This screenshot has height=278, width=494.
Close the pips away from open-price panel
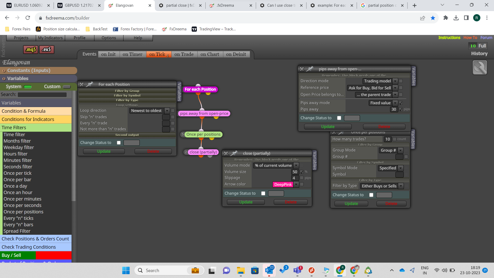302,69
